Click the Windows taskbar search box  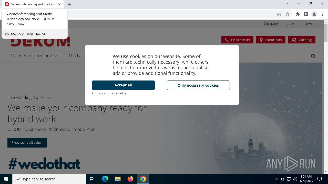coord(49,179)
